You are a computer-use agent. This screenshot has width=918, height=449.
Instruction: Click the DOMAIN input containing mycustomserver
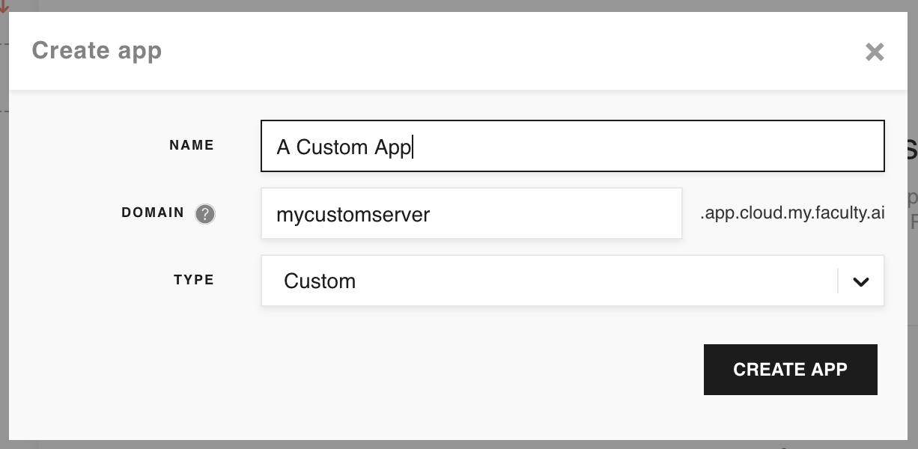(x=472, y=213)
